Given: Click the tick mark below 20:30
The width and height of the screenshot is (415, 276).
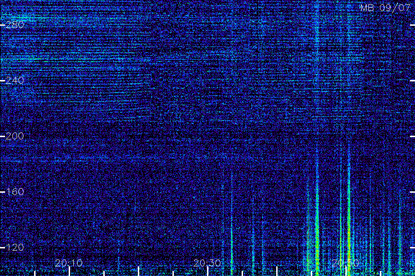Looking at the screenshot, I should (208, 271).
